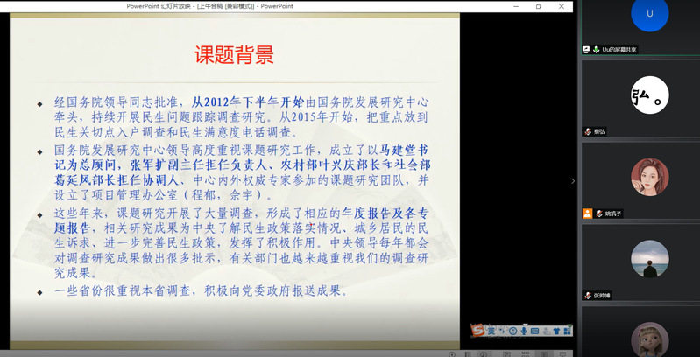Viewport: 700px width, 357px height.
Task: Click the red 课题背景 slide title
Action: 234,56
